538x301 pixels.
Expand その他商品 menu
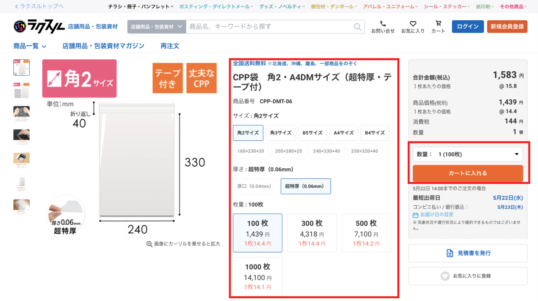click(513, 6)
